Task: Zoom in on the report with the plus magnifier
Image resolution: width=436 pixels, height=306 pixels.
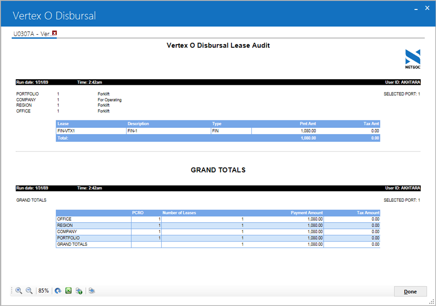Action: (x=19, y=291)
